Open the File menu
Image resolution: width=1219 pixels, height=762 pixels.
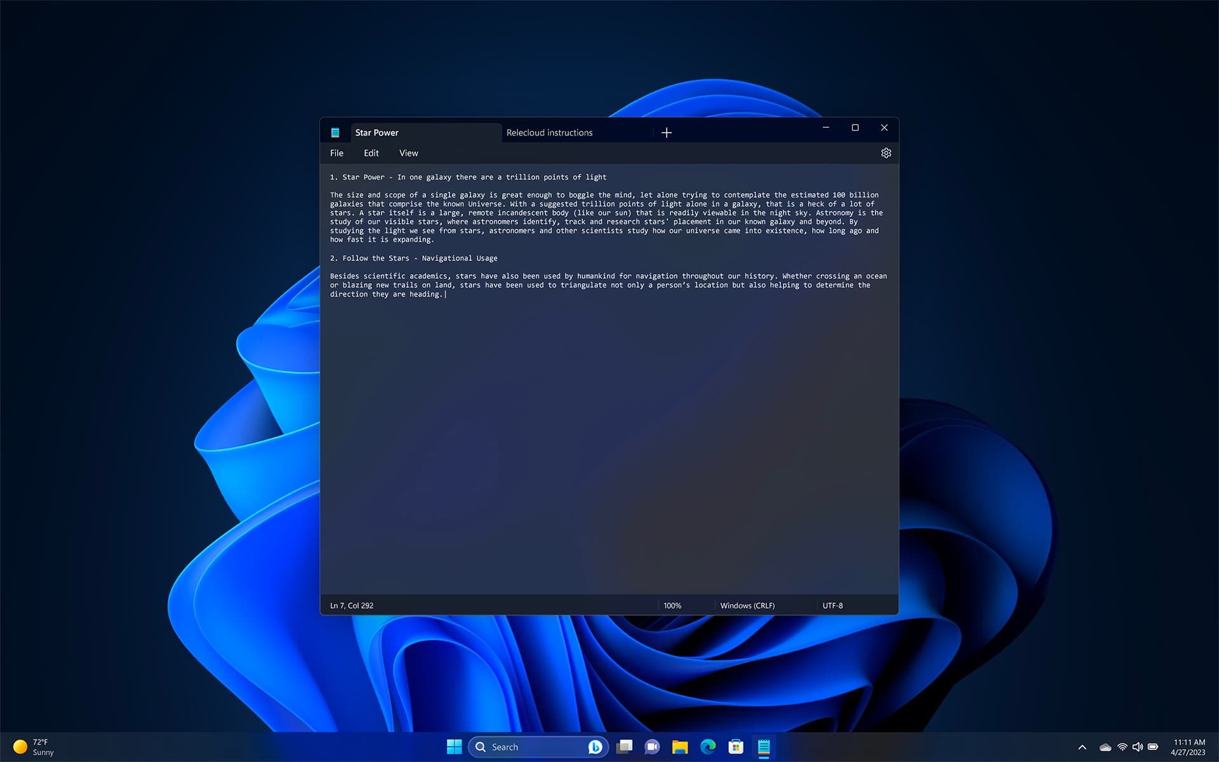tap(336, 153)
